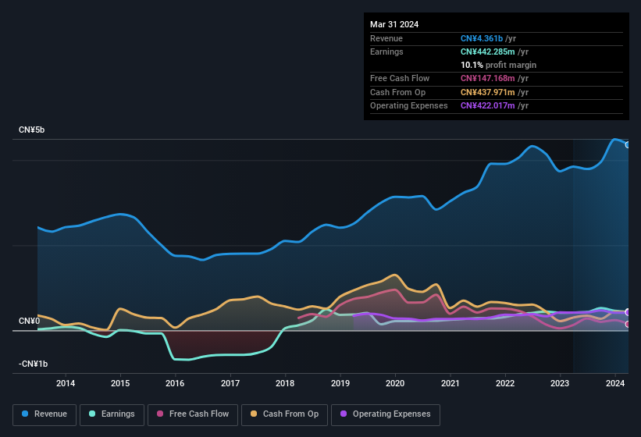The width and height of the screenshot is (641, 437).
Task: Click the Revenue endpoint marker on chart
Action: point(628,144)
